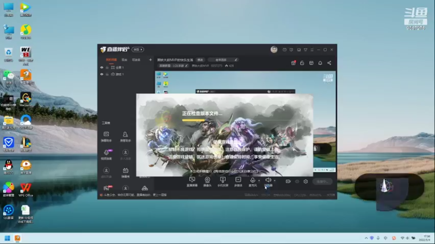Open the gift box icon with red dot

click(x=293, y=63)
